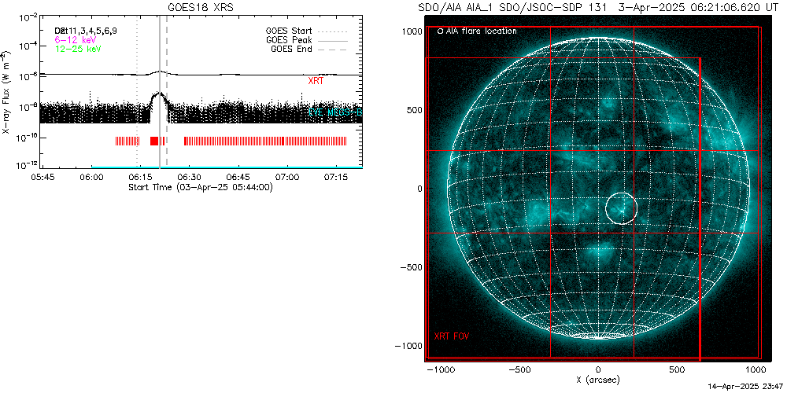Click the 10^-2 flux axis tick label

[x=27, y=17]
